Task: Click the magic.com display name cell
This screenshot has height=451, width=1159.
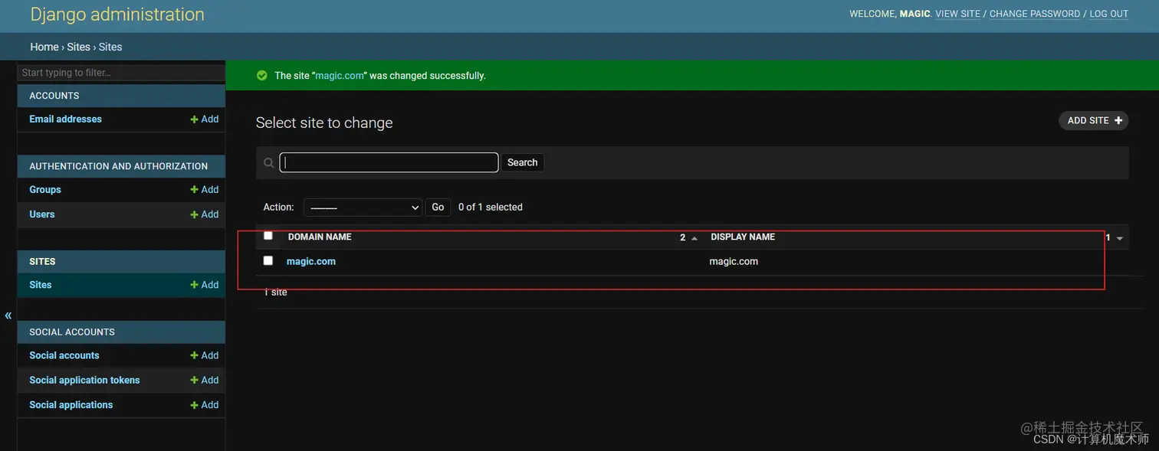Action: (734, 261)
